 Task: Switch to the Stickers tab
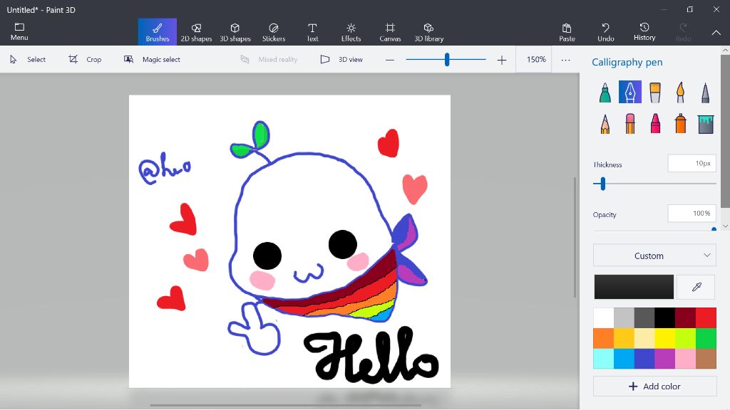click(274, 32)
